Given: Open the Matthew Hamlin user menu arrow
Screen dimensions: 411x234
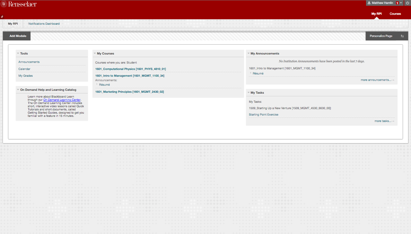Looking at the screenshot, I should pyautogui.click(x=401, y=3).
